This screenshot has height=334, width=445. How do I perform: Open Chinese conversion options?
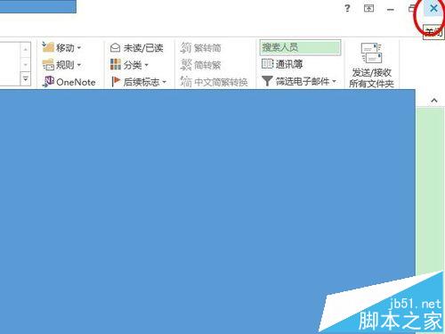point(214,82)
